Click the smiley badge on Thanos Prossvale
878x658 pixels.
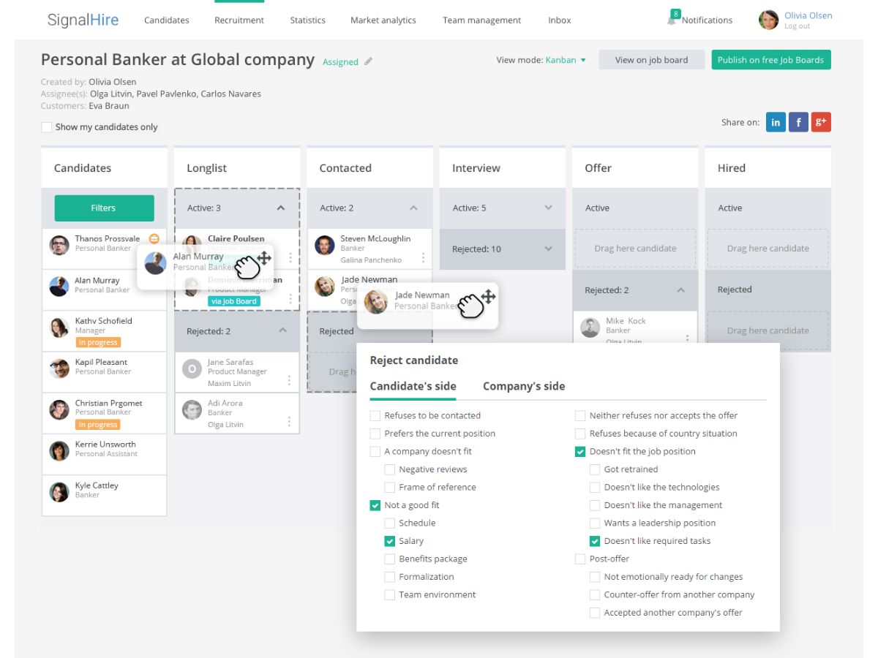click(154, 238)
